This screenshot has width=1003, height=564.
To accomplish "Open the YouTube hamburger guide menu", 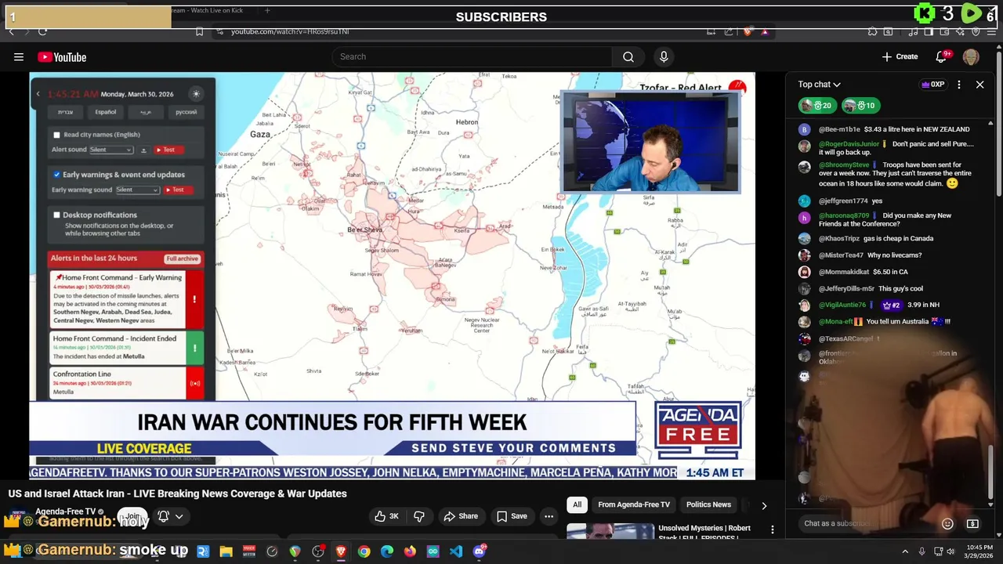I will point(19,56).
